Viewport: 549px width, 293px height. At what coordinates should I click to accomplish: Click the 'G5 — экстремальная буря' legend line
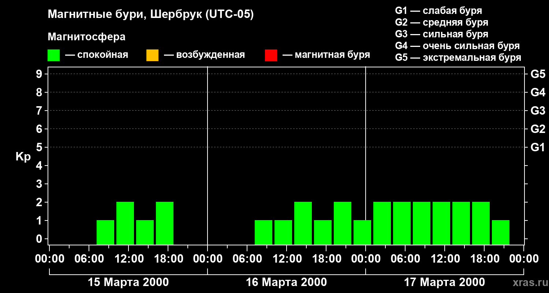[x=458, y=57]
